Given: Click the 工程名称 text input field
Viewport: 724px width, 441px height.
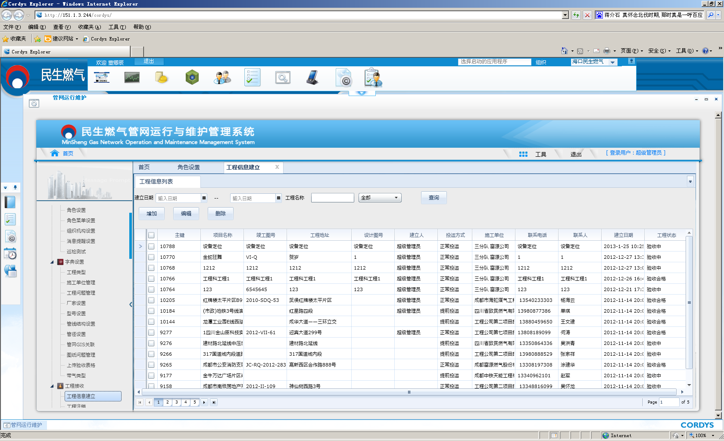Looking at the screenshot, I should [x=332, y=198].
